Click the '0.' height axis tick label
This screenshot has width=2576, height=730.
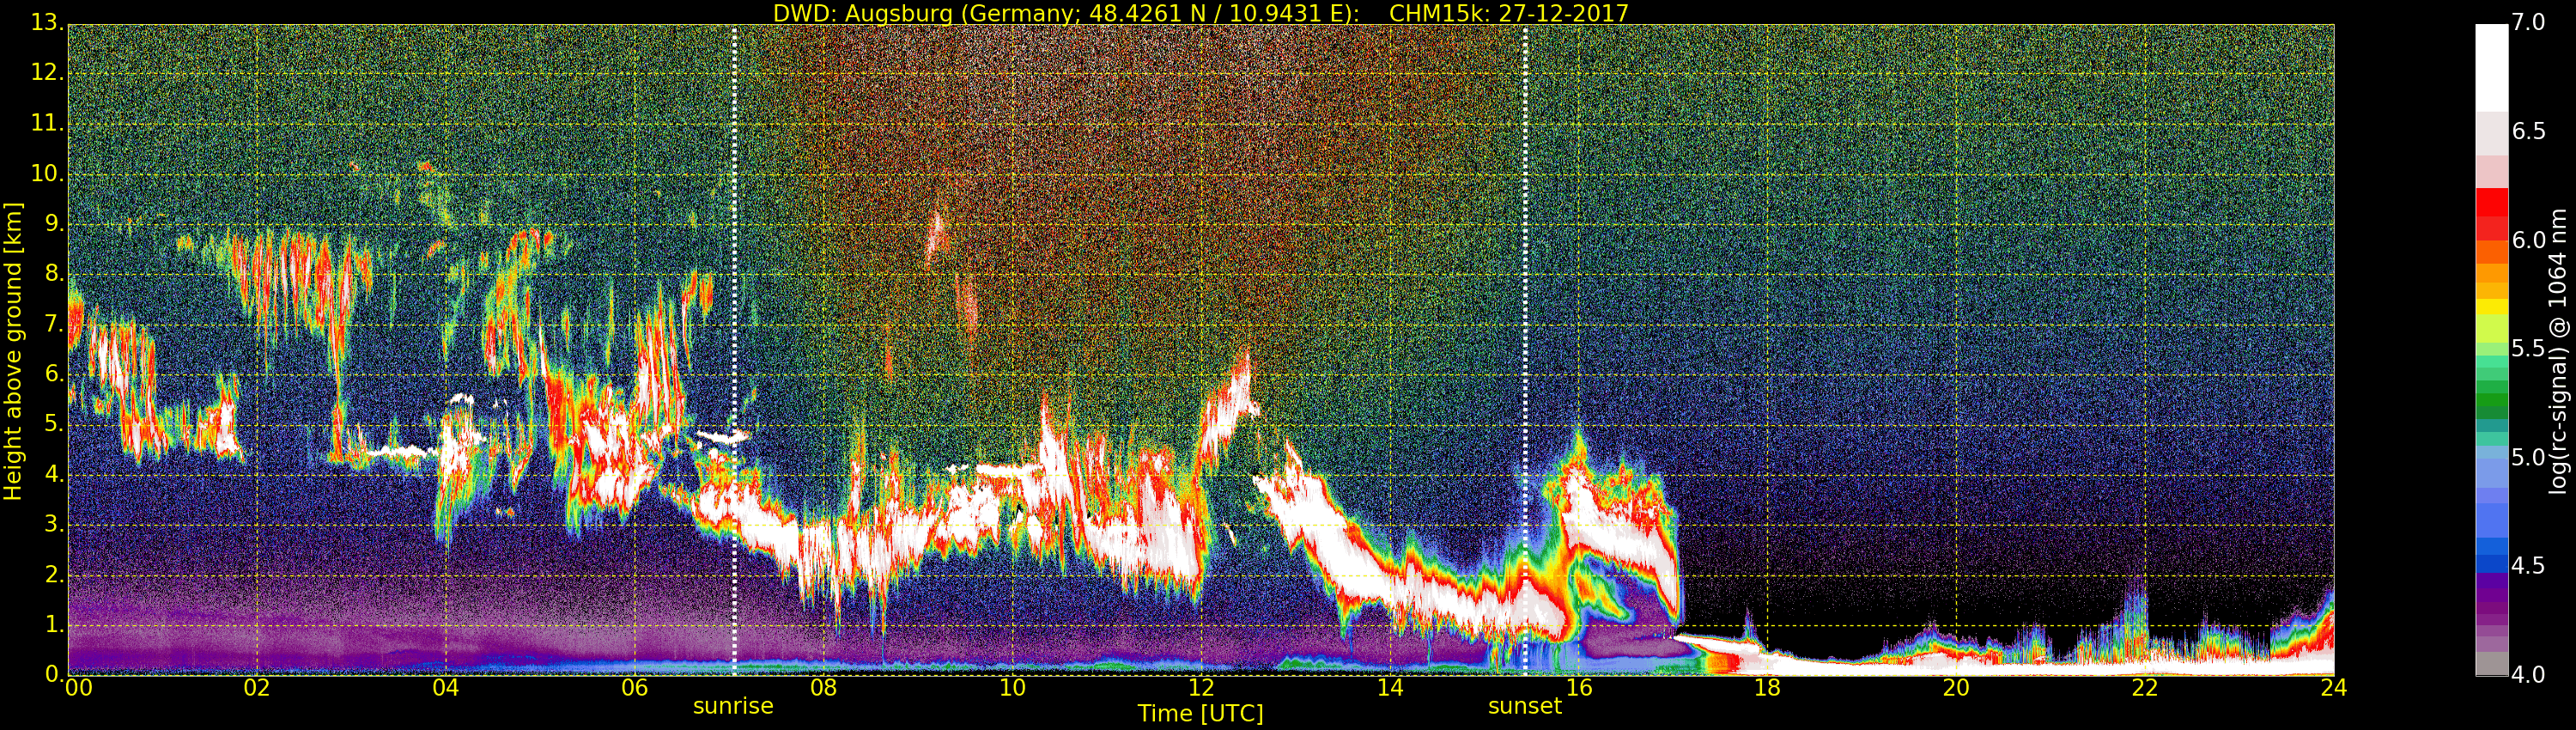[x=54, y=674]
